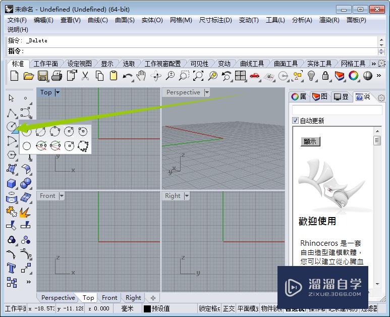Open the 渲染(R) menu
Screen dimensions: 390x317
click(x=329, y=20)
